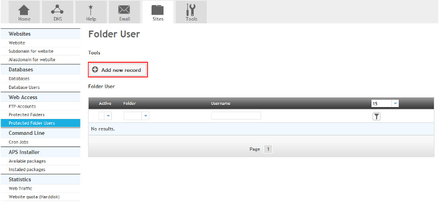This screenshot has width=439, height=217.
Task: Open the Active filter dropdown
Action: tap(105, 116)
